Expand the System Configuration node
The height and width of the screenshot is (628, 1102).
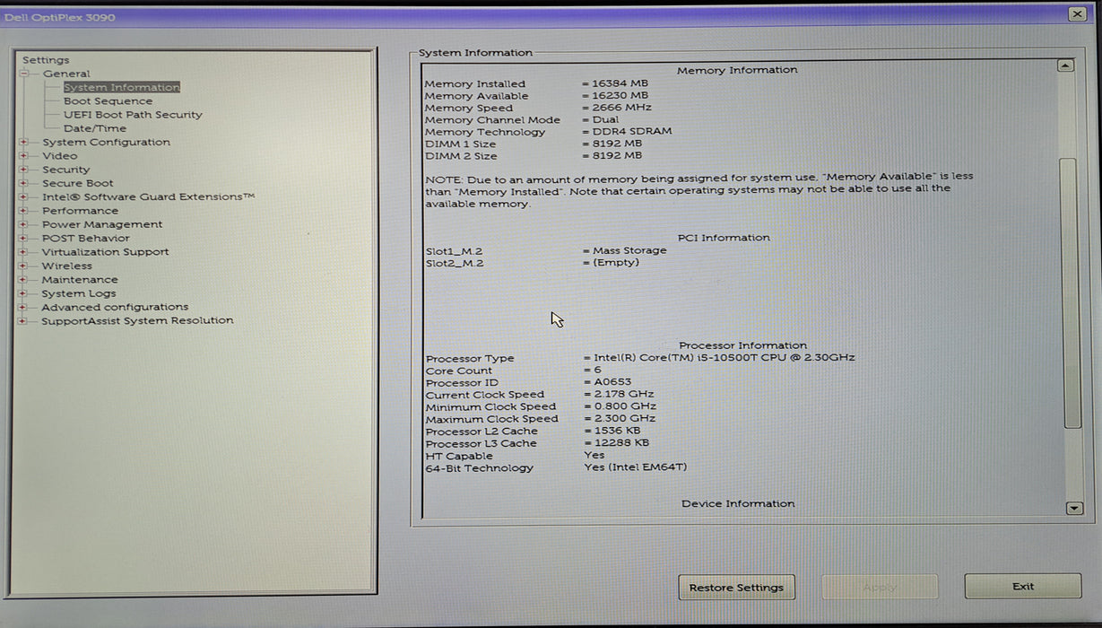(23, 142)
